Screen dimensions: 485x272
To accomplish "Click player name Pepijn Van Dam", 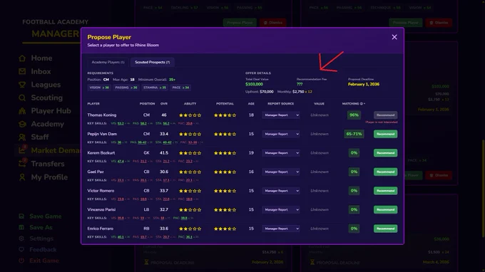I will 102,134.
